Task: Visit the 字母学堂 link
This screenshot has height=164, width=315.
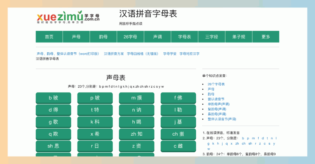Action: point(170,54)
